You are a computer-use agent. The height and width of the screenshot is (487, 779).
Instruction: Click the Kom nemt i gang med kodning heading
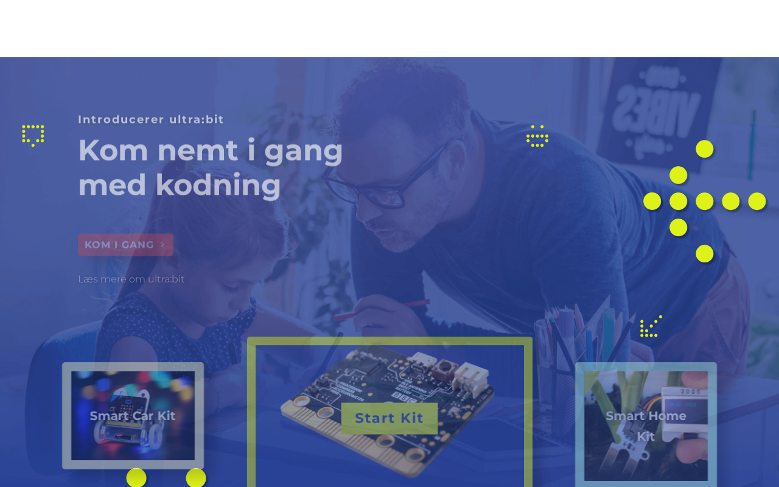tap(211, 167)
